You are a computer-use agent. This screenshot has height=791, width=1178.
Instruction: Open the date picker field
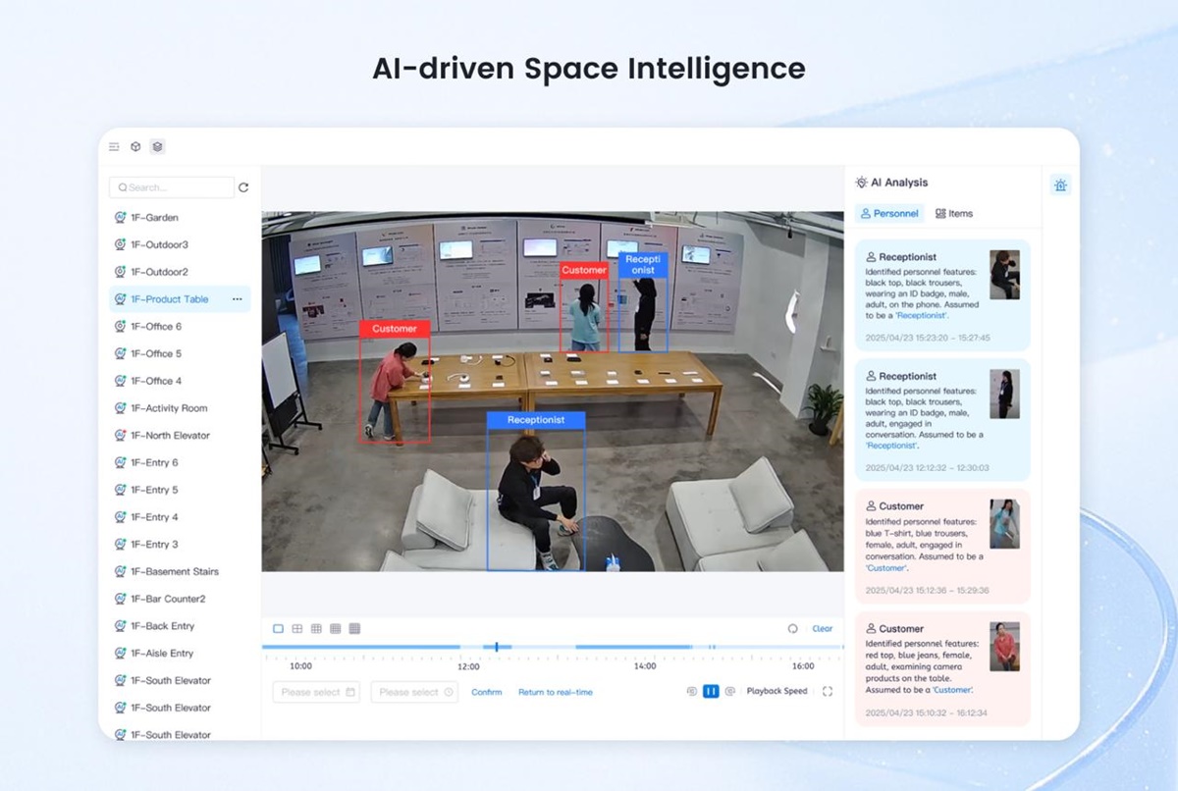tap(316, 692)
